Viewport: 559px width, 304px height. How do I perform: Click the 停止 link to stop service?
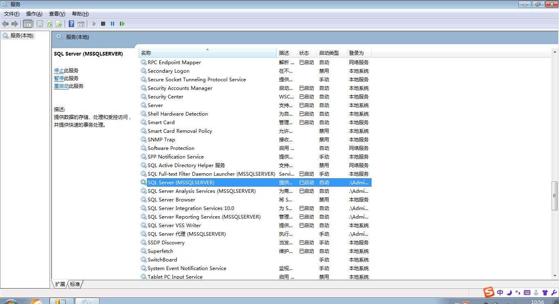tap(59, 70)
